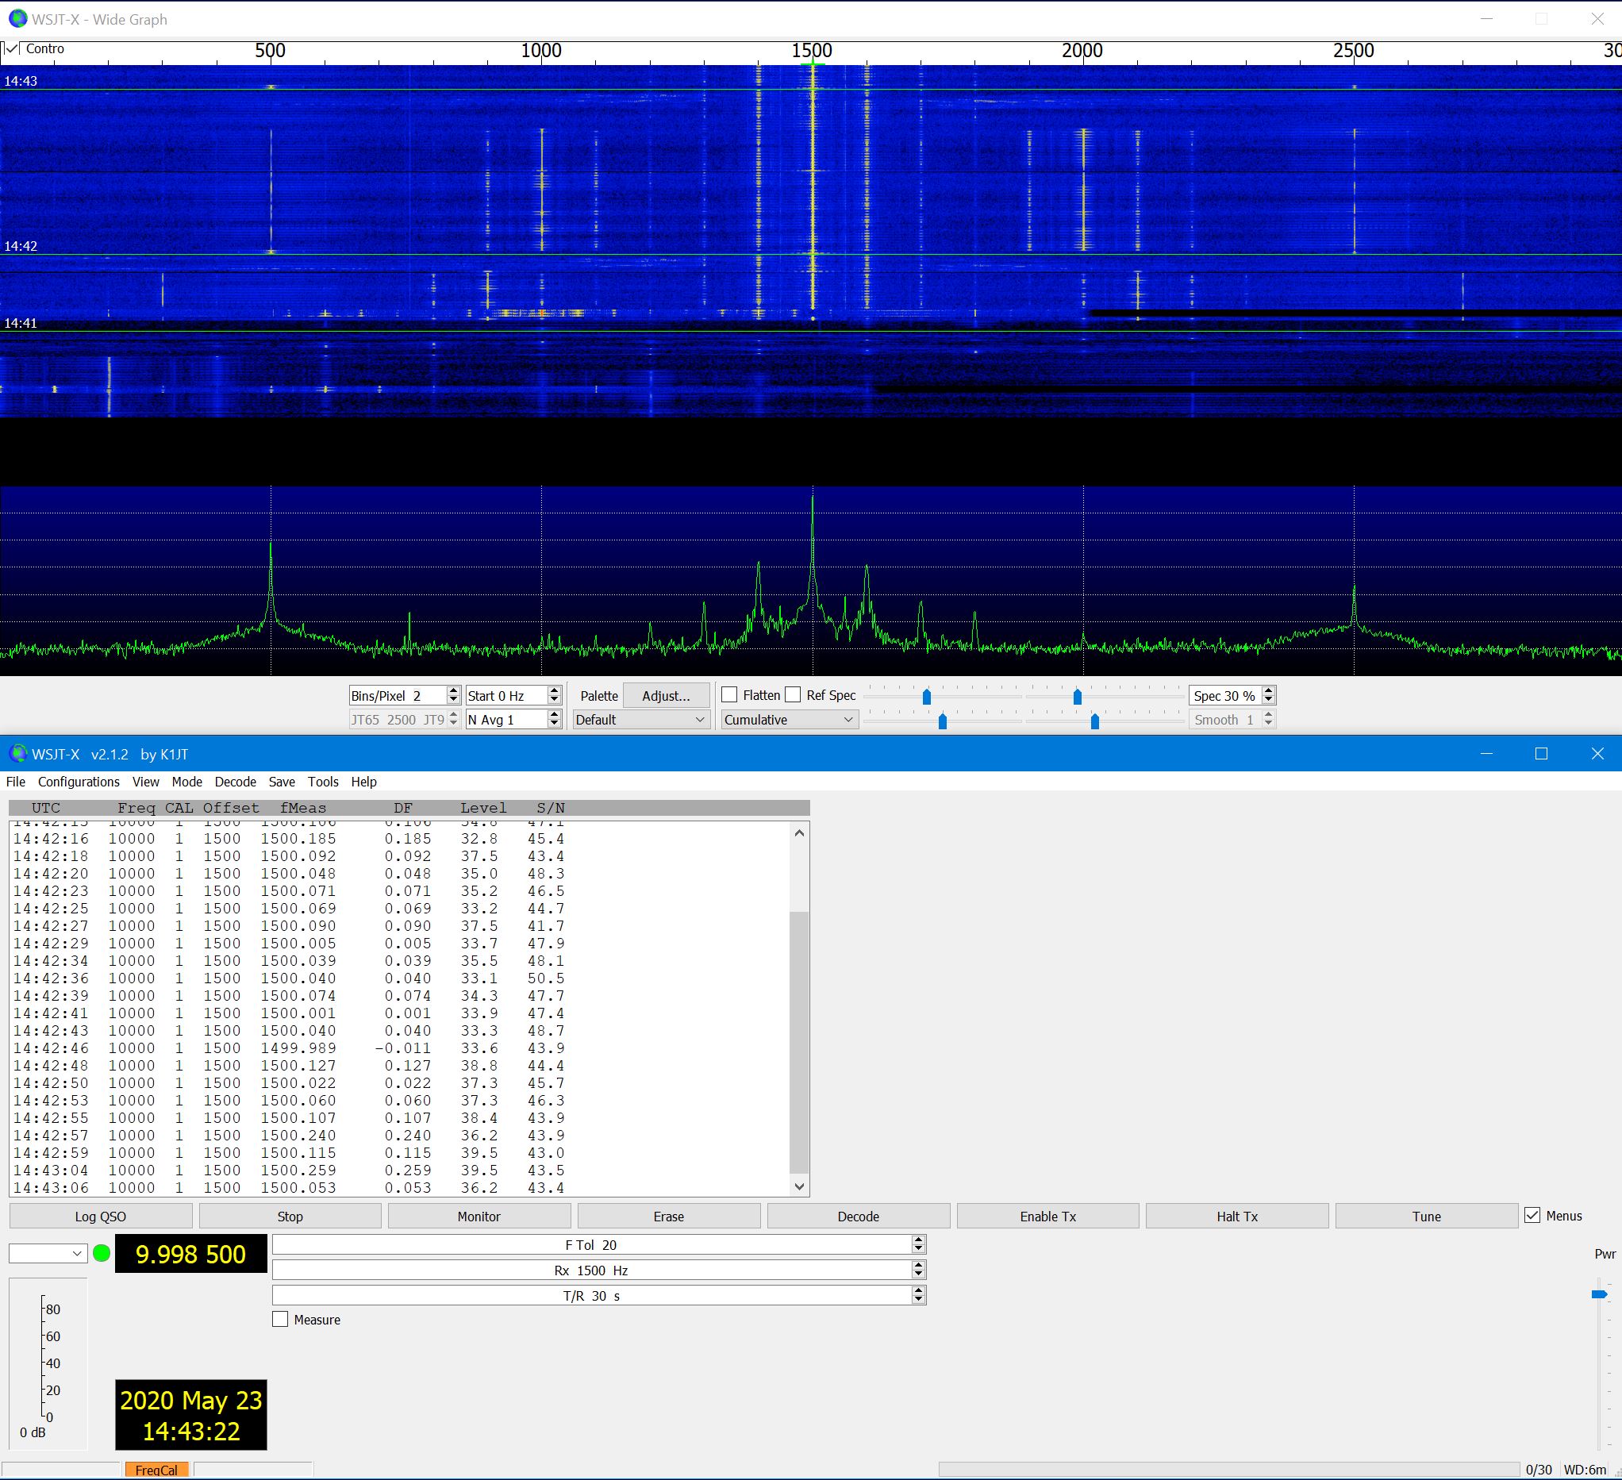Click the Pwr slider handle
Image resolution: width=1622 pixels, height=1480 pixels.
(x=1599, y=1294)
